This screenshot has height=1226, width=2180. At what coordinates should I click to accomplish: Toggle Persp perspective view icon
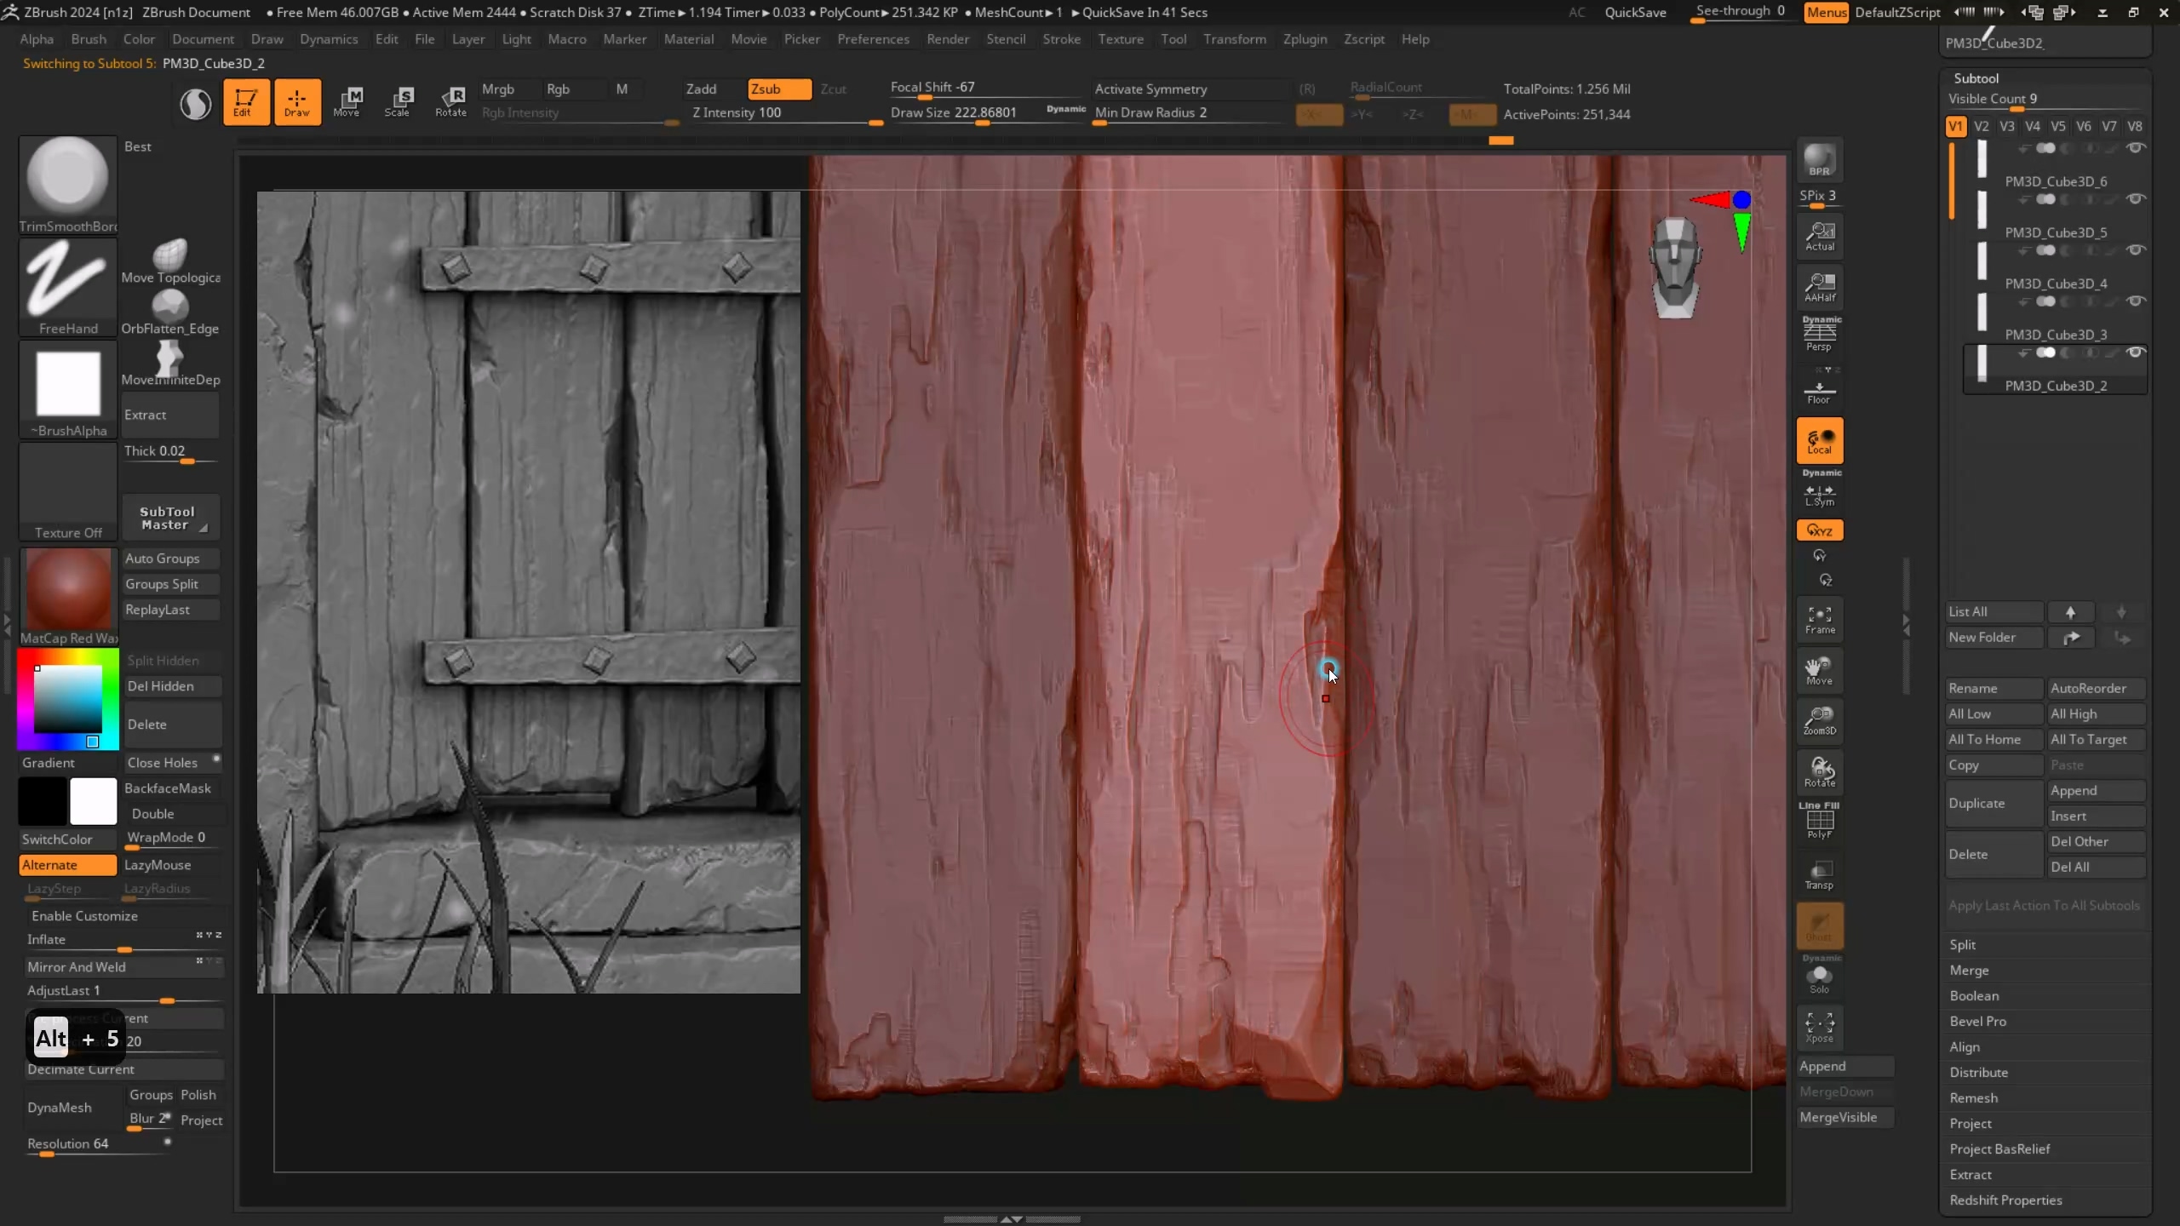pyautogui.click(x=1819, y=334)
